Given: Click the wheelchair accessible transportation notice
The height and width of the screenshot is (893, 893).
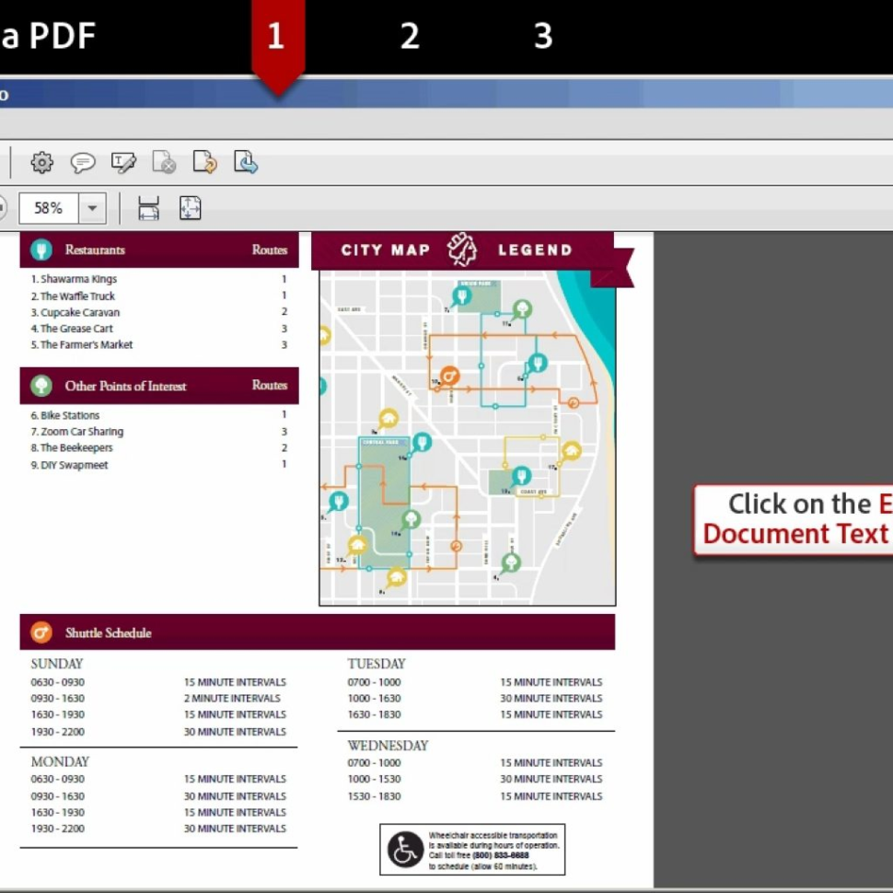Looking at the screenshot, I should [x=472, y=849].
